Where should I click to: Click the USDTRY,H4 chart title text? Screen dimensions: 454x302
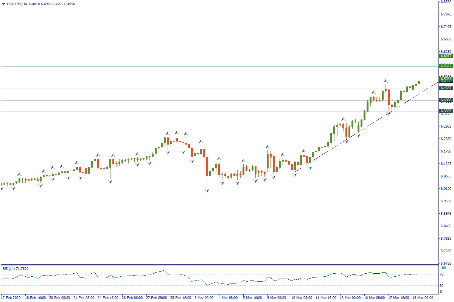17,4
